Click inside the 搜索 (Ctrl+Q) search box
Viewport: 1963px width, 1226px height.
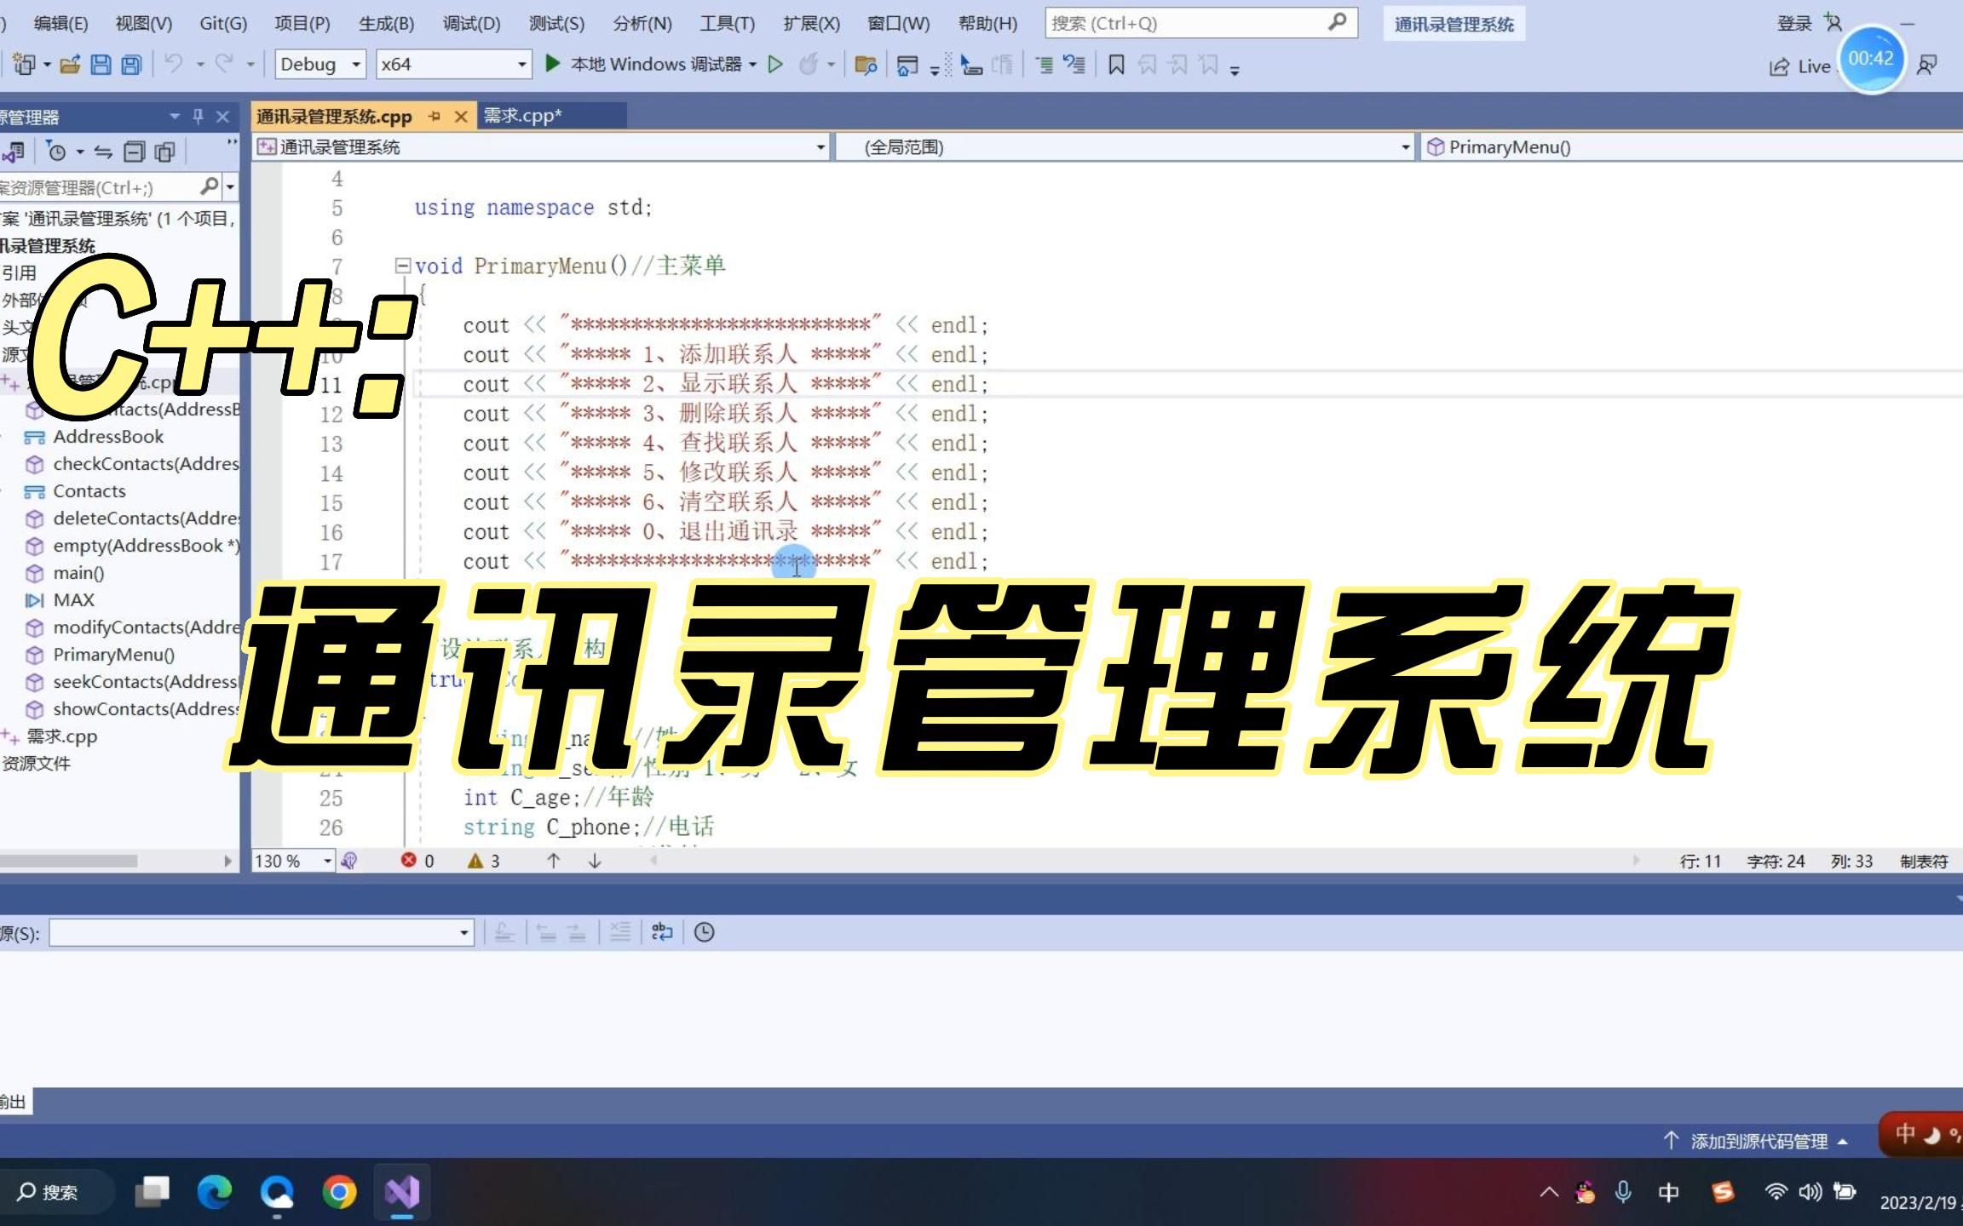point(1193,23)
